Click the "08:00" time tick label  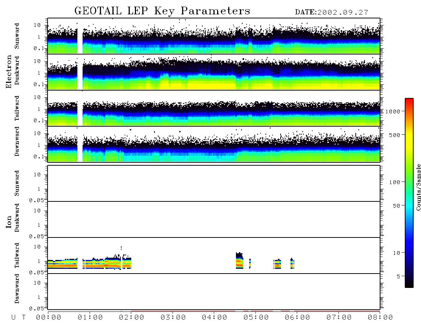[380, 318]
